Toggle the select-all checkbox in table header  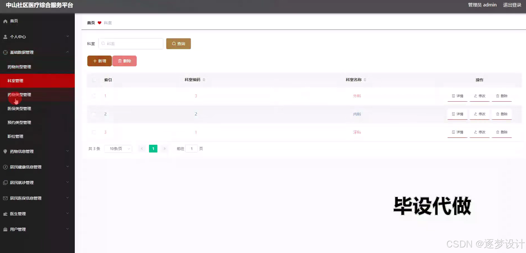tap(94, 80)
